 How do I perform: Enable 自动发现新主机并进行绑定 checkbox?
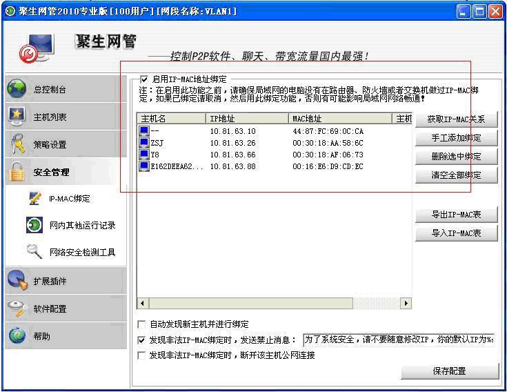click(142, 324)
